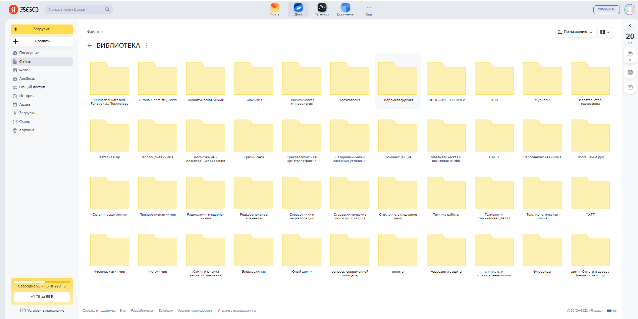Open the Журналы folder

point(542,82)
